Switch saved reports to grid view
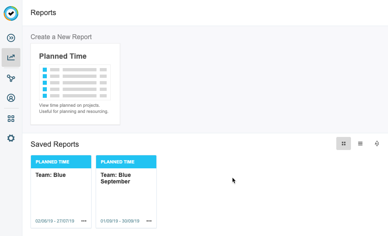Screen dimensions: 388x236 pos(344,143)
